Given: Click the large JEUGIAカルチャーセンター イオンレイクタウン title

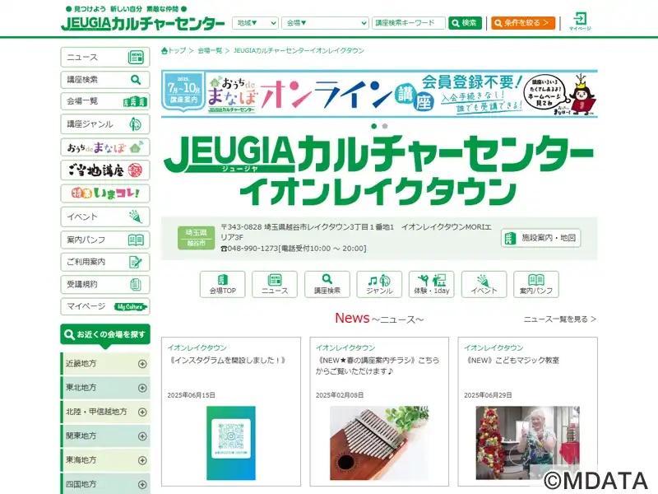Looking at the screenshot, I should click(x=378, y=170).
